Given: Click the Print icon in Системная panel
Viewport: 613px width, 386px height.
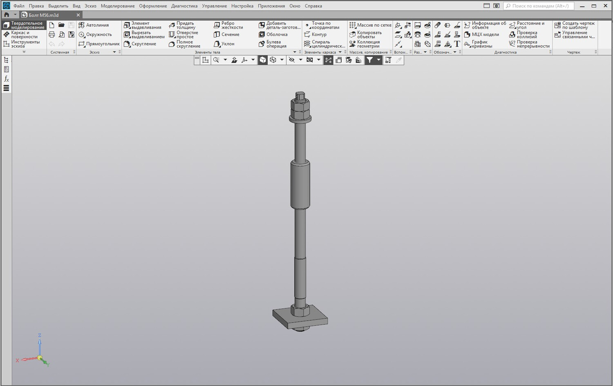Looking at the screenshot, I should [51, 35].
